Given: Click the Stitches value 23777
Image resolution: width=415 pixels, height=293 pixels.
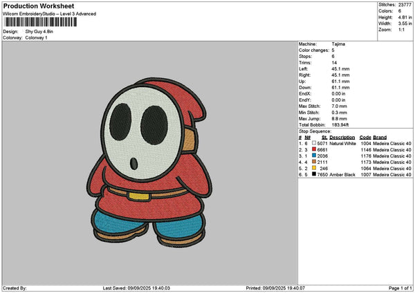Looking at the screenshot, I should (405, 5).
